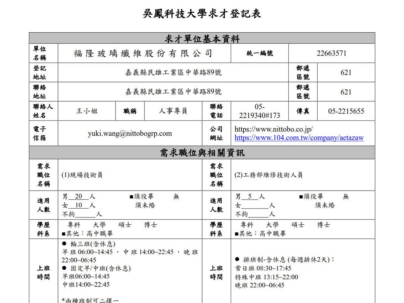The width and height of the screenshot is (404, 303).
Task: Click the nittobo.co.jp website URL
Action: click(x=273, y=129)
